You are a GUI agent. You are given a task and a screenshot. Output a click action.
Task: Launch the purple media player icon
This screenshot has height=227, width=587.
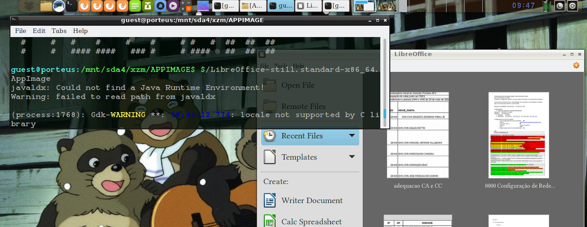click(x=173, y=6)
